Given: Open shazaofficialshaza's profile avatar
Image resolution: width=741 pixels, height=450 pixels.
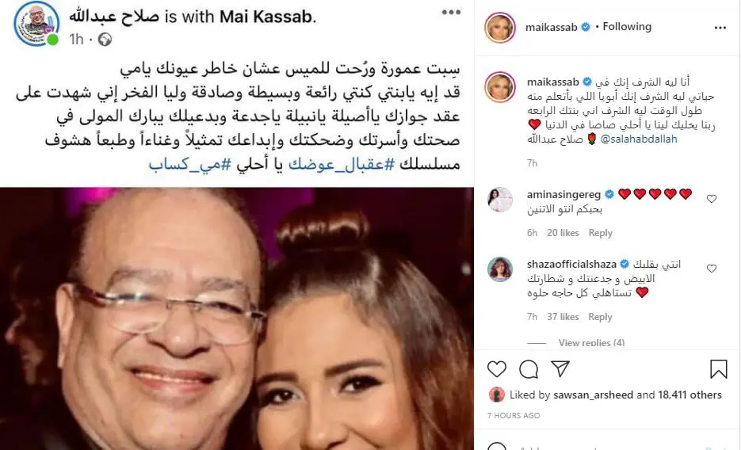Looking at the screenshot, I should (x=499, y=269).
